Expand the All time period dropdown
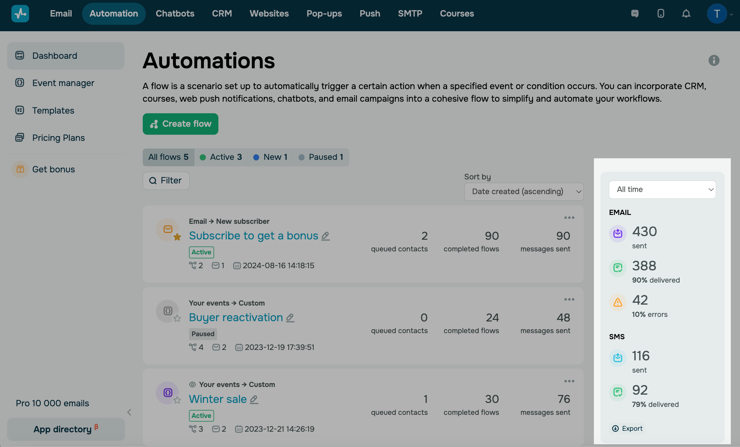Viewport: 740px width, 447px height. point(662,190)
